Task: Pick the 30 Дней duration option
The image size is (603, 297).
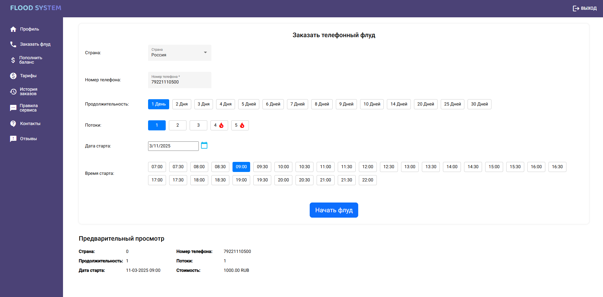Action: tap(479, 104)
